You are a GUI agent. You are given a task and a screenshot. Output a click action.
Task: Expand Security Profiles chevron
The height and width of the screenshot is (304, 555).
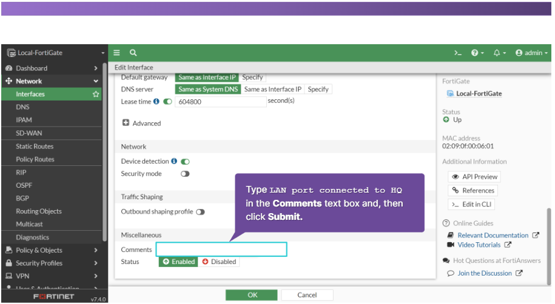pos(96,263)
